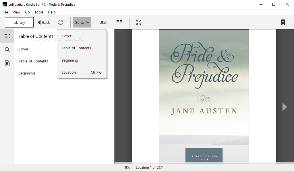Maximize the Kindle window
294x171 pixels.
(x=274, y=4)
